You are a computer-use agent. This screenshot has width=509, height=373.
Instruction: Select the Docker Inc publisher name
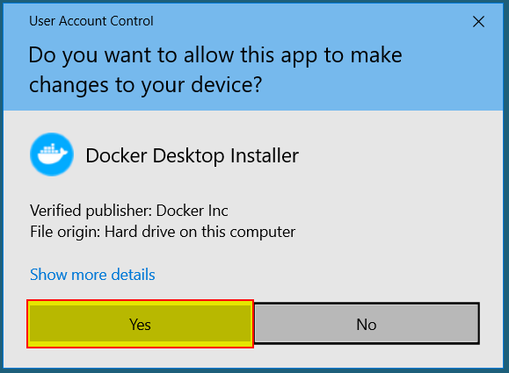[193, 211]
